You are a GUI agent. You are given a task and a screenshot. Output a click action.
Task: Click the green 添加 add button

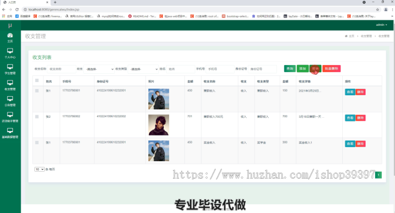[x=302, y=69]
